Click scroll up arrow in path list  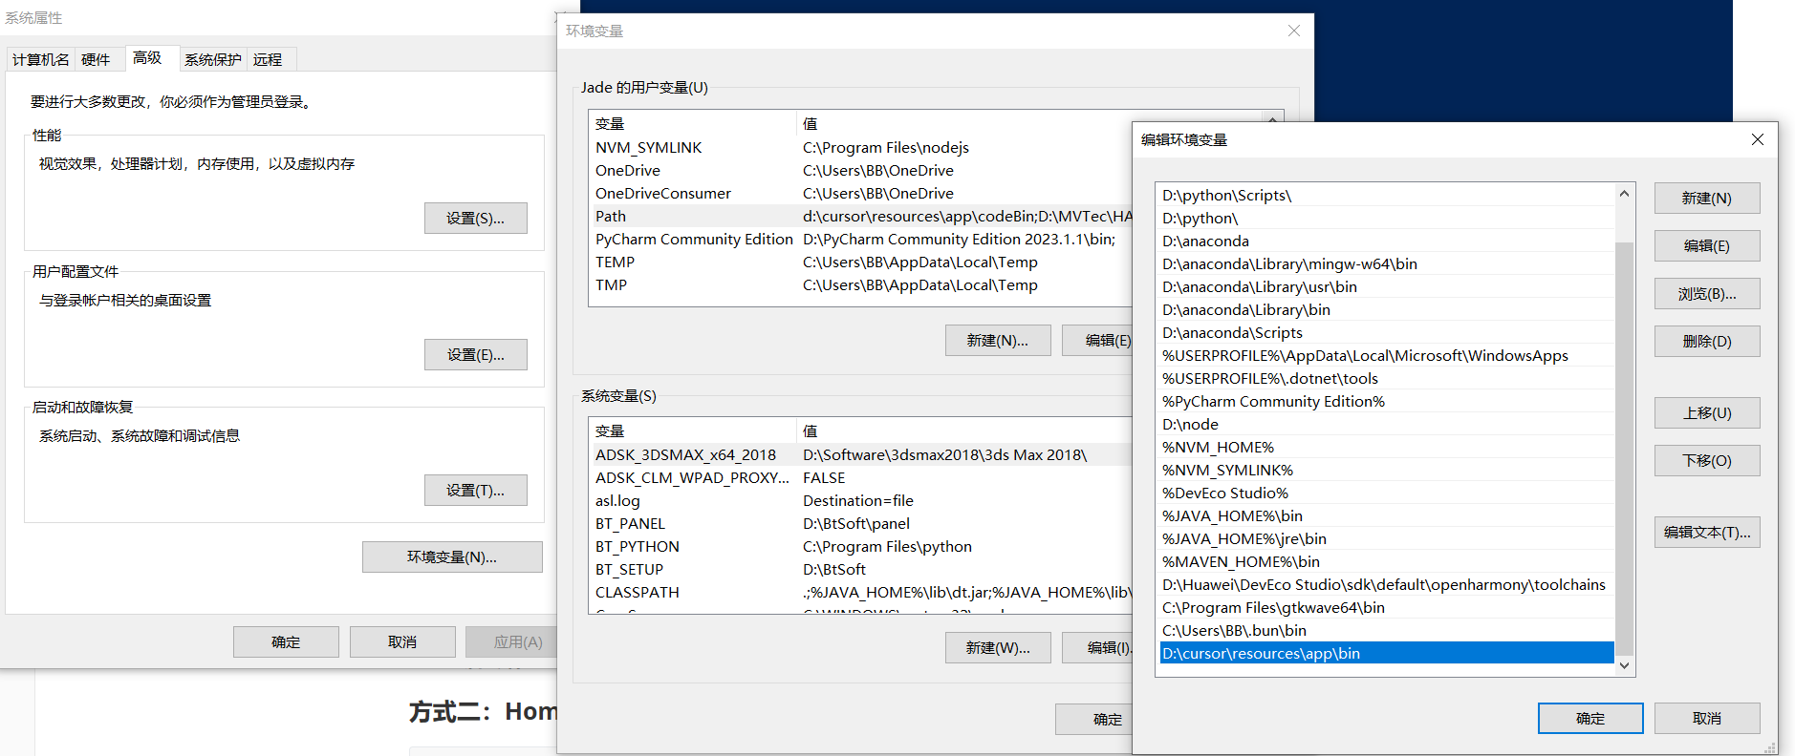[x=1624, y=194]
